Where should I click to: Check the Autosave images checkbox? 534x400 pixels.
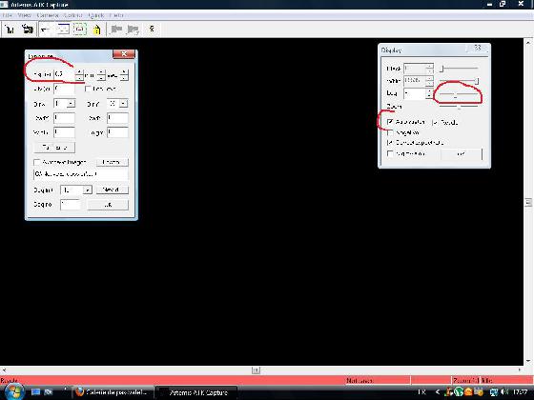pos(37,162)
